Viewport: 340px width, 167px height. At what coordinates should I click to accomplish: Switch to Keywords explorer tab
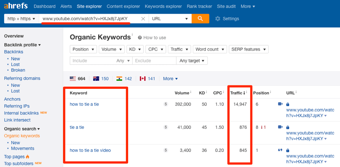pyautogui.click(x=163, y=6)
